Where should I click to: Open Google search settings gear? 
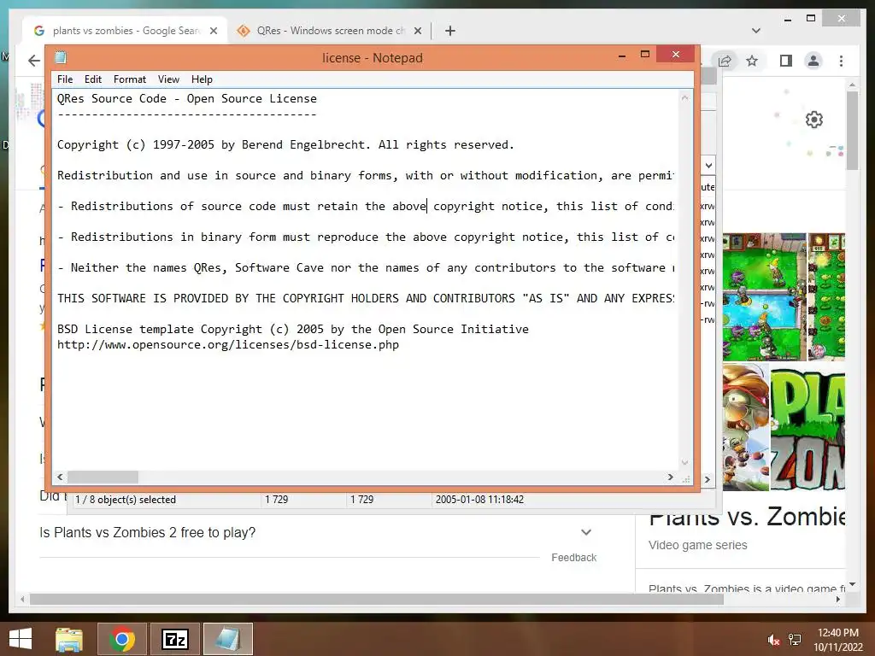(x=814, y=120)
